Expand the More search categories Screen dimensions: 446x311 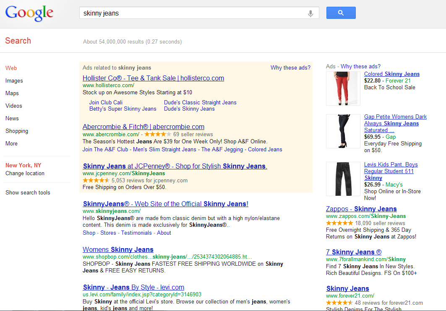11,143
